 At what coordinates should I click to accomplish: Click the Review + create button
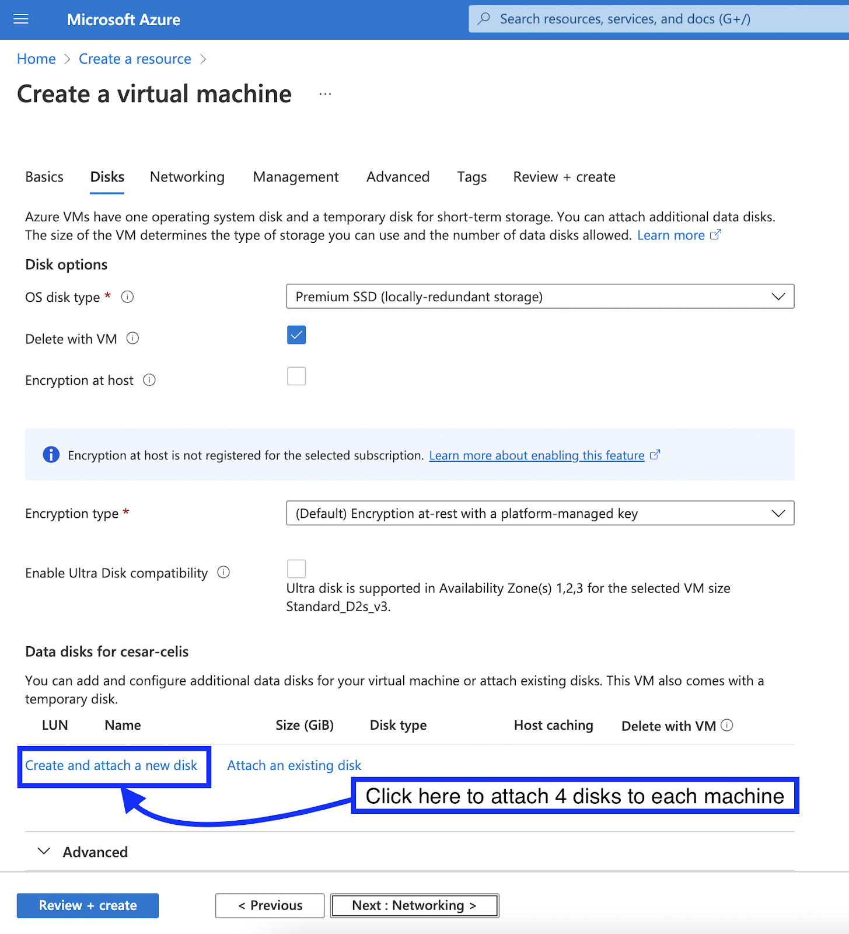(88, 905)
